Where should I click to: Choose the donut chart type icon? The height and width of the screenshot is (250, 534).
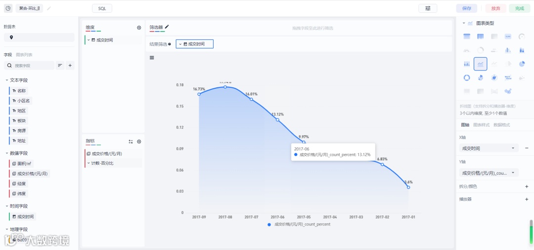point(466,77)
